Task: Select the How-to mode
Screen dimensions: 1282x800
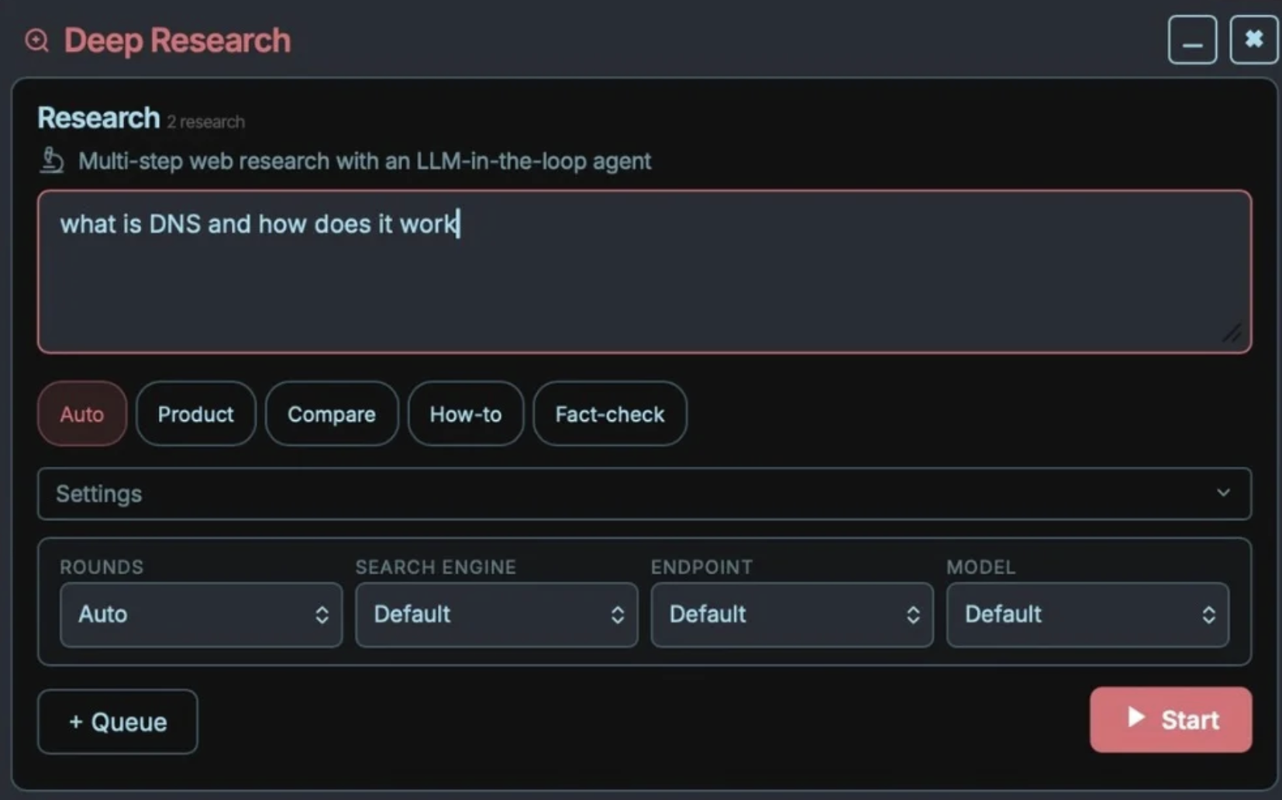Action: click(x=466, y=414)
